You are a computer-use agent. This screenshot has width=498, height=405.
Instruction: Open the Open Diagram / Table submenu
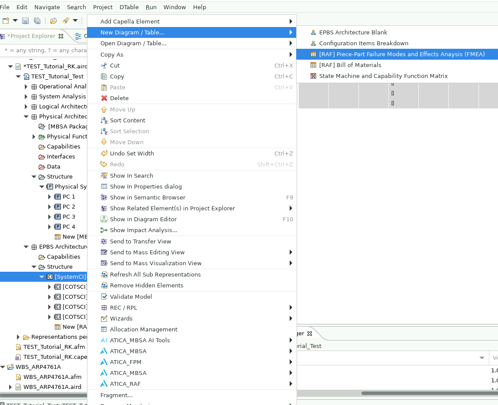(192, 43)
